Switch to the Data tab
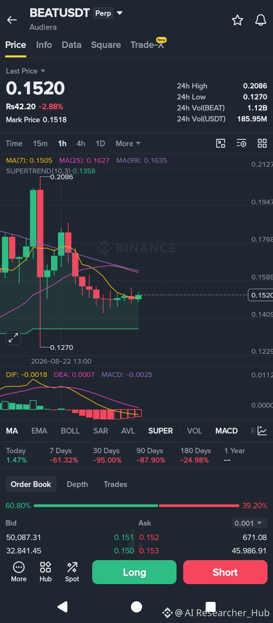Viewport: 273px width, 623px height. pos(71,45)
